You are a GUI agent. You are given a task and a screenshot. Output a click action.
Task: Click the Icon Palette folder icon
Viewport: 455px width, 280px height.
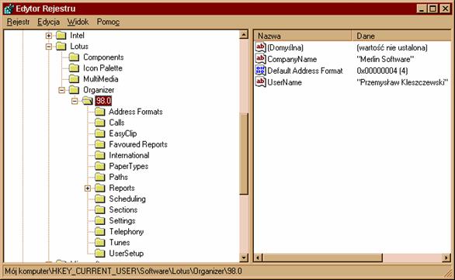[x=74, y=68]
